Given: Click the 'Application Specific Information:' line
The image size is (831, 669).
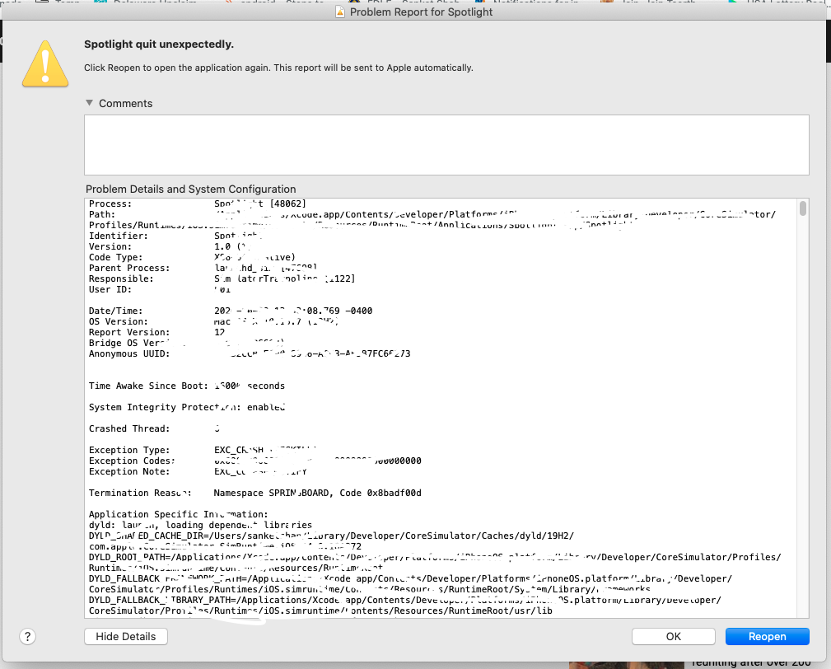Looking at the screenshot, I should tap(179, 514).
